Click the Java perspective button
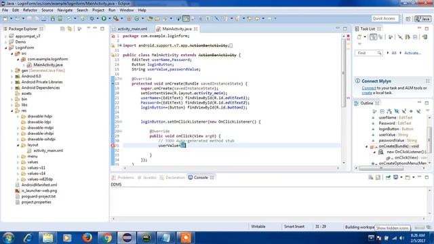The width and height of the screenshot is (434, 244). (x=422, y=18)
